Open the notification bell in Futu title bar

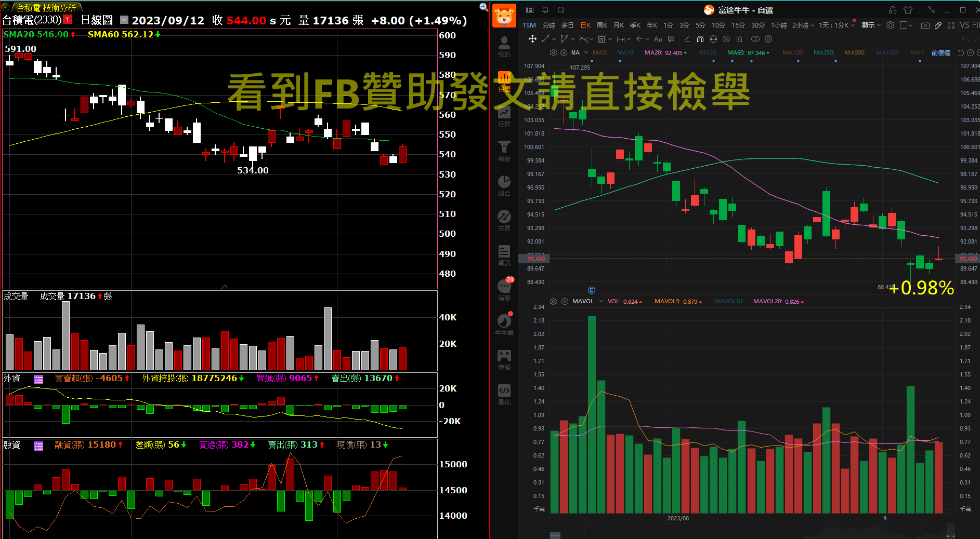(x=545, y=10)
